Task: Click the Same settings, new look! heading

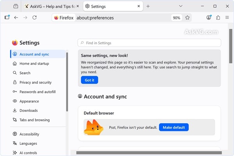Action: (x=104, y=55)
